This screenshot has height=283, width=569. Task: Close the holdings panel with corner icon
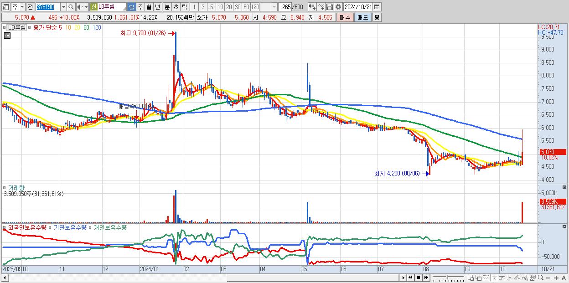click(x=565, y=226)
